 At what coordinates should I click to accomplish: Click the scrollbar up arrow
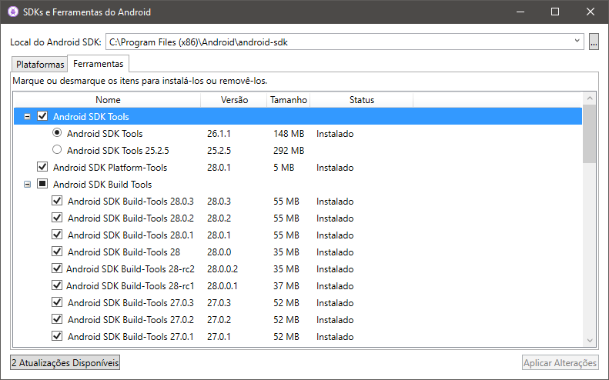click(x=590, y=98)
